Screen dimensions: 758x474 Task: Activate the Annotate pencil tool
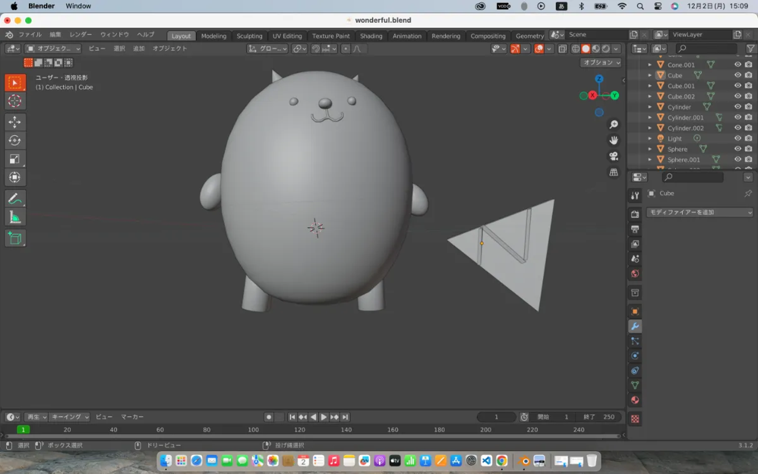tap(15, 199)
